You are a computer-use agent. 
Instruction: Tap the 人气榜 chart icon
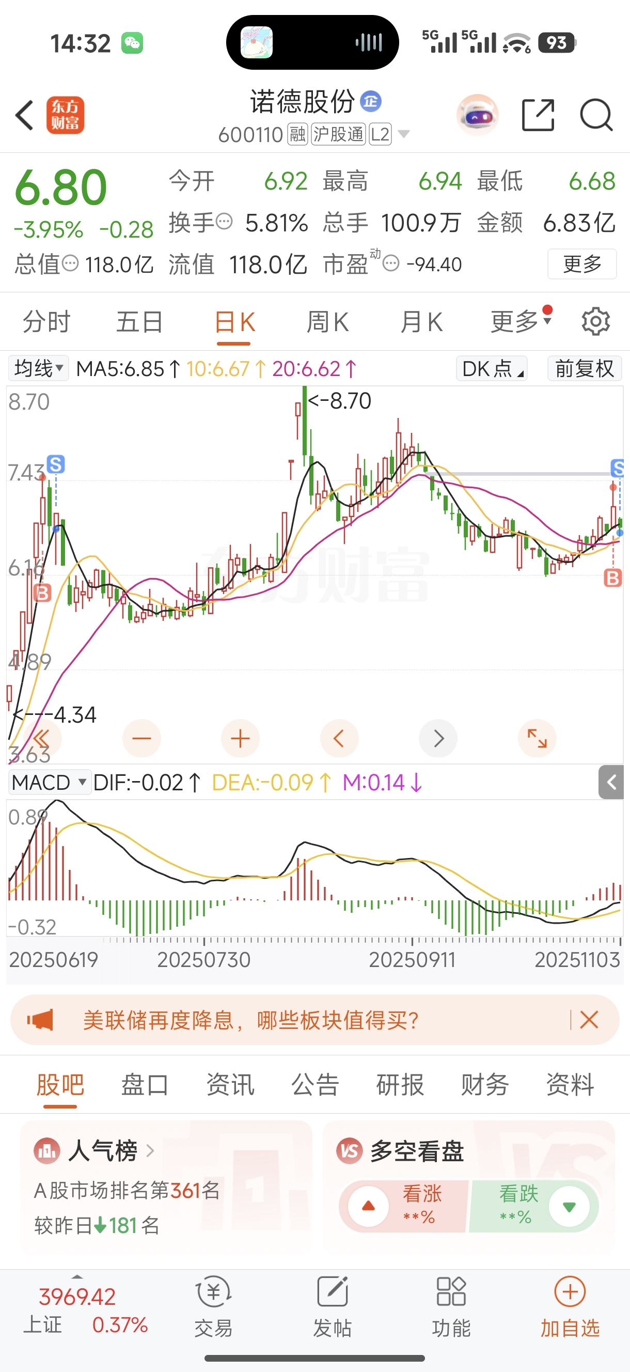[x=47, y=1151]
